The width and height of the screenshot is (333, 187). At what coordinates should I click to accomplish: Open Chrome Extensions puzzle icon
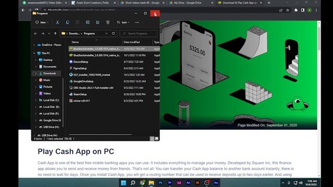(x=296, y=10)
